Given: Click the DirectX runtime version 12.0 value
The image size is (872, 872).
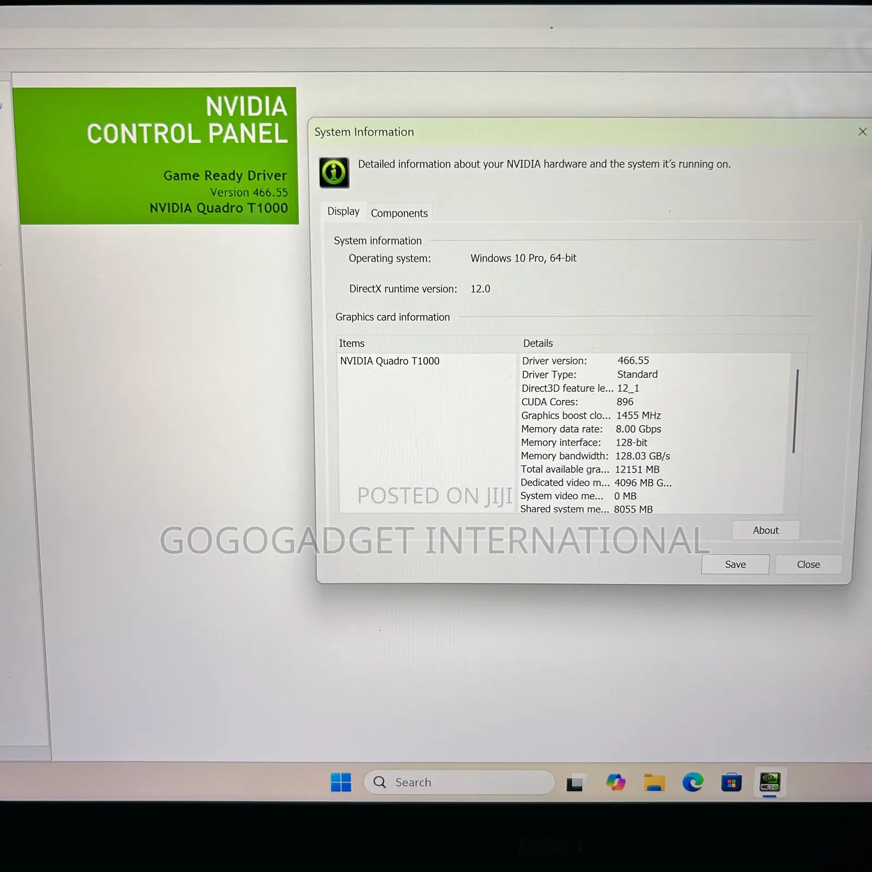Looking at the screenshot, I should click(480, 289).
